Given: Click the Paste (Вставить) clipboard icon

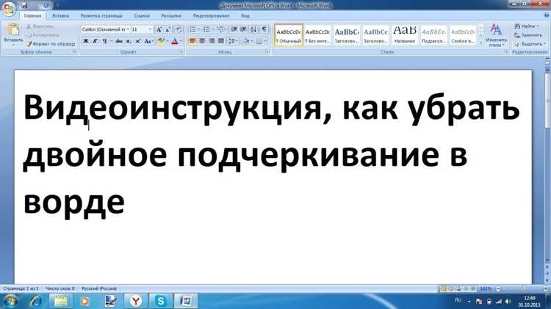Looking at the screenshot, I should 13,31.
